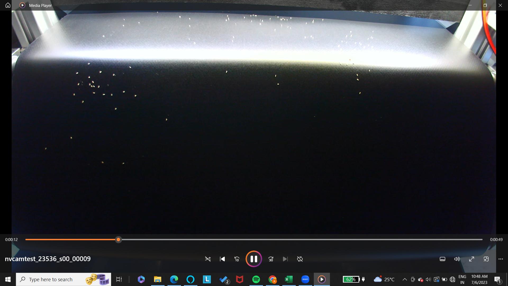Open the Windows Start menu
The width and height of the screenshot is (508, 286).
tap(8, 279)
